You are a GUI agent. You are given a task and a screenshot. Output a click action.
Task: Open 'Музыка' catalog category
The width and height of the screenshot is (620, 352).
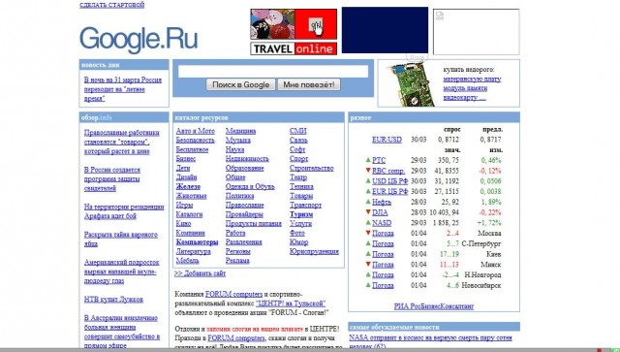(x=237, y=141)
